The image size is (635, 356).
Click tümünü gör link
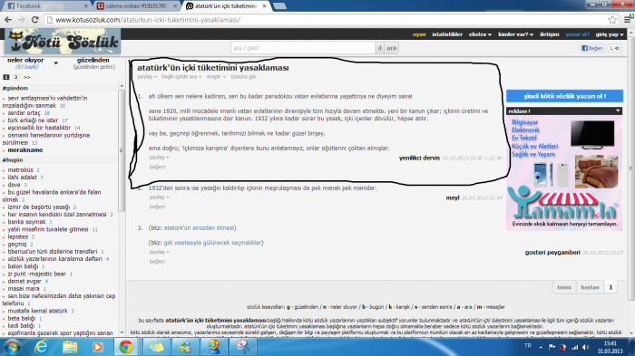[243, 76]
